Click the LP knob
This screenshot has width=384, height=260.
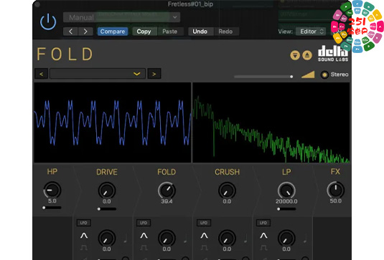point(286,191)
